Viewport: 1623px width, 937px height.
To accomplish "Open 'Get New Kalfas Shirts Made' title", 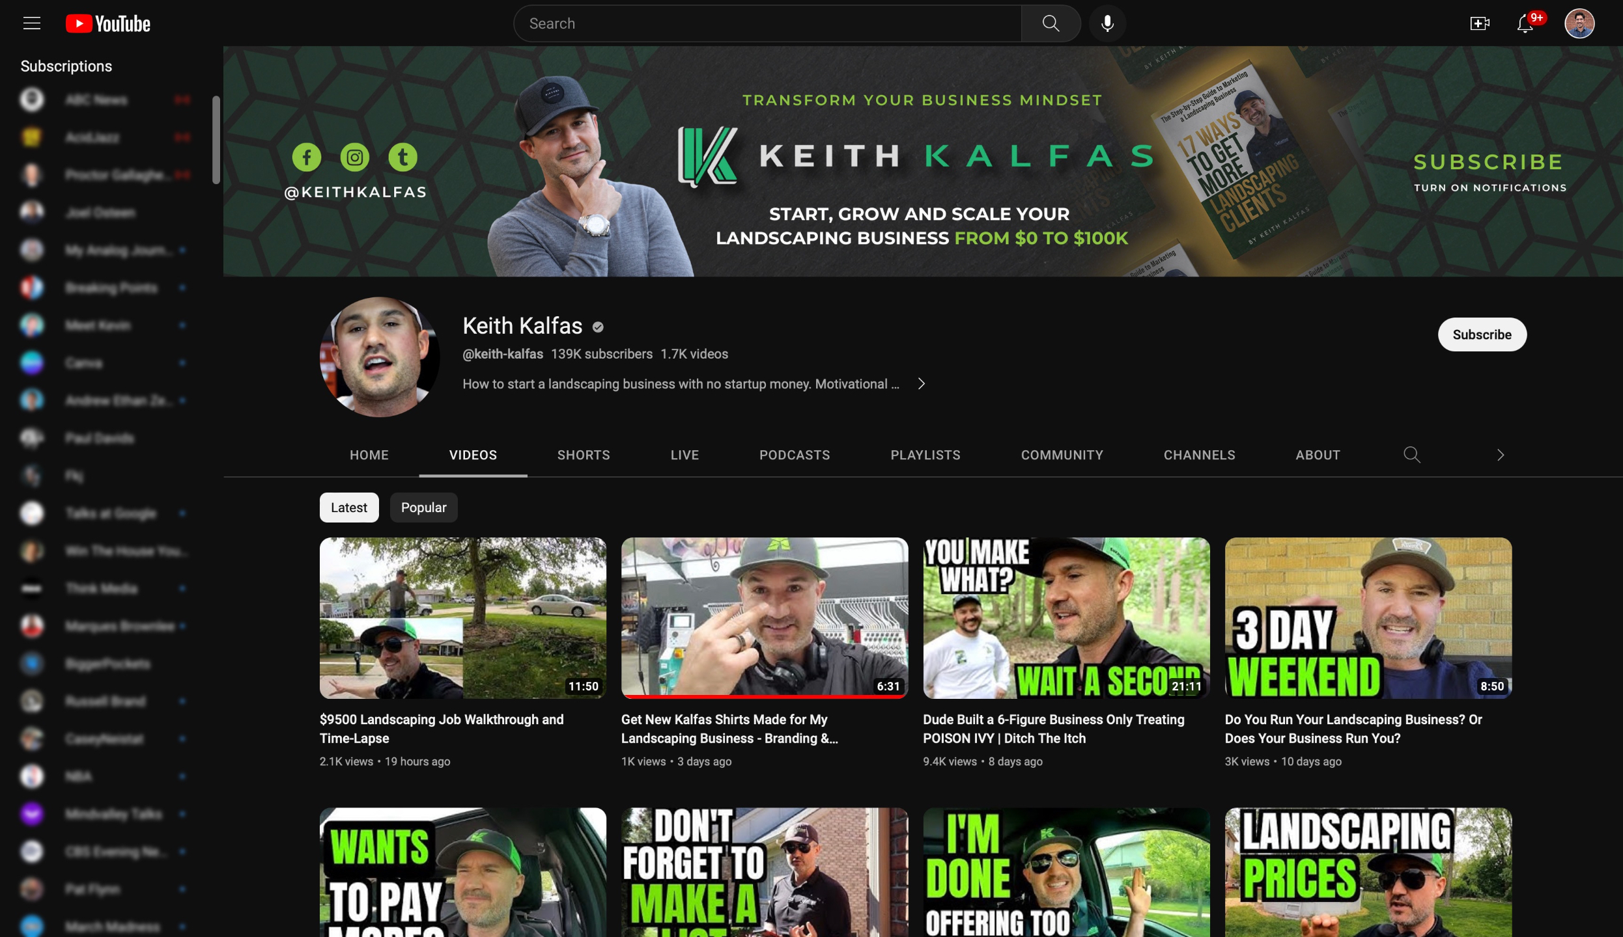I will click(x=729, y=729).
